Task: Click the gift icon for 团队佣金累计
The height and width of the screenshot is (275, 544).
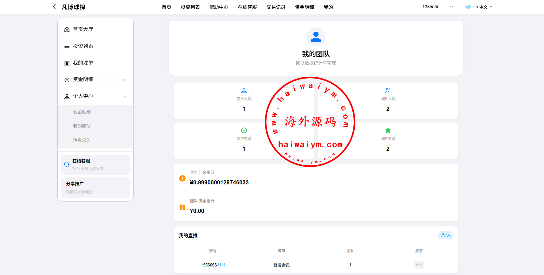Action: [x=182, y=207]
